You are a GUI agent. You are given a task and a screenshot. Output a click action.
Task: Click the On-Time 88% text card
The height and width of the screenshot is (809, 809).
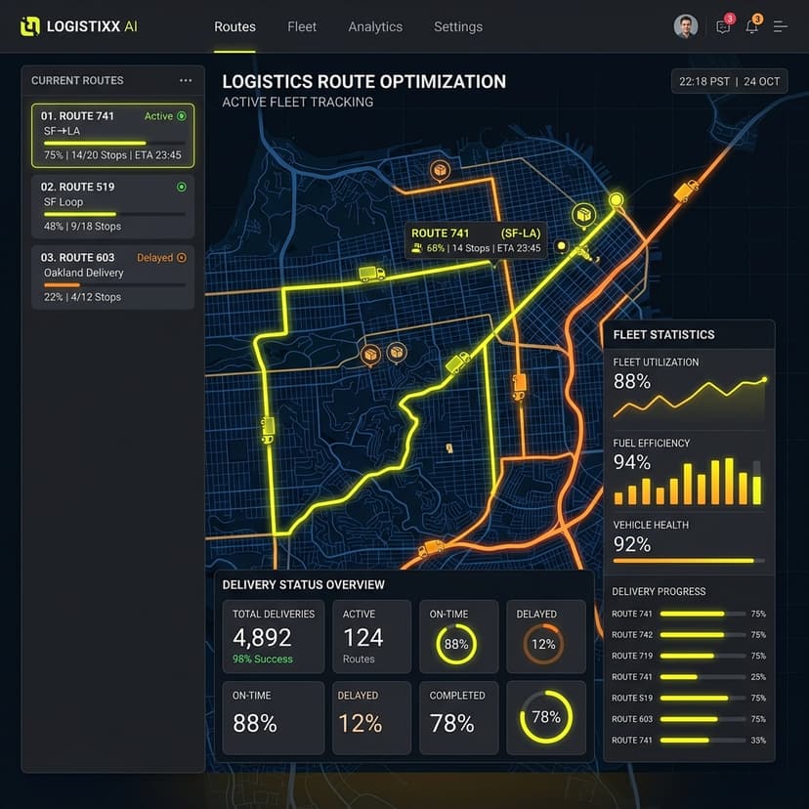tap(274, 718)
